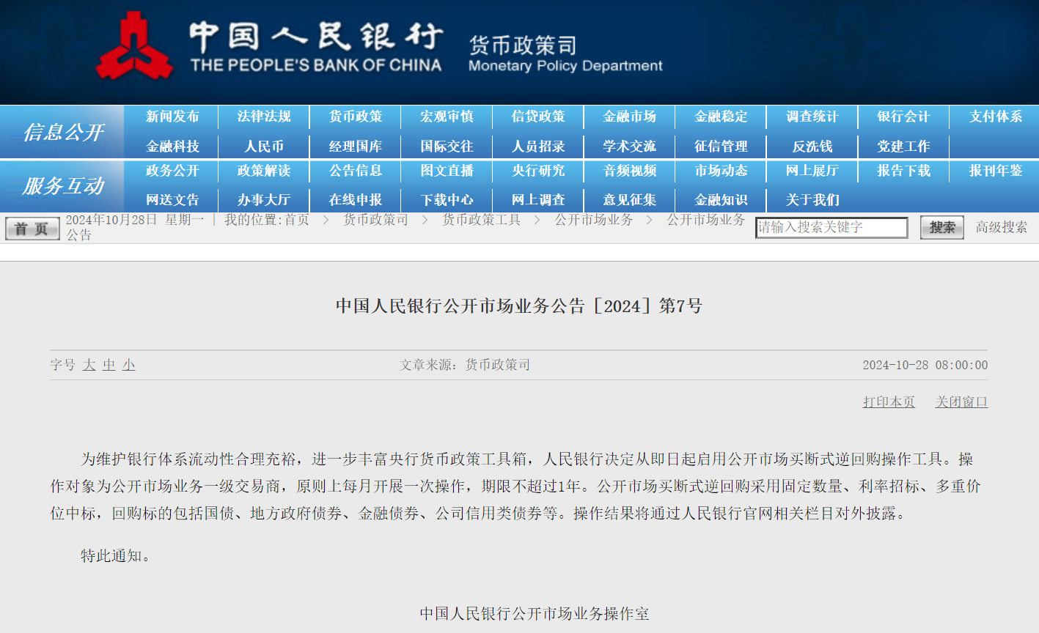Image resolution: width=1039 pixels, height=633 pixels.
Task: Go to 银行会计 section
Action: point(903,116)
